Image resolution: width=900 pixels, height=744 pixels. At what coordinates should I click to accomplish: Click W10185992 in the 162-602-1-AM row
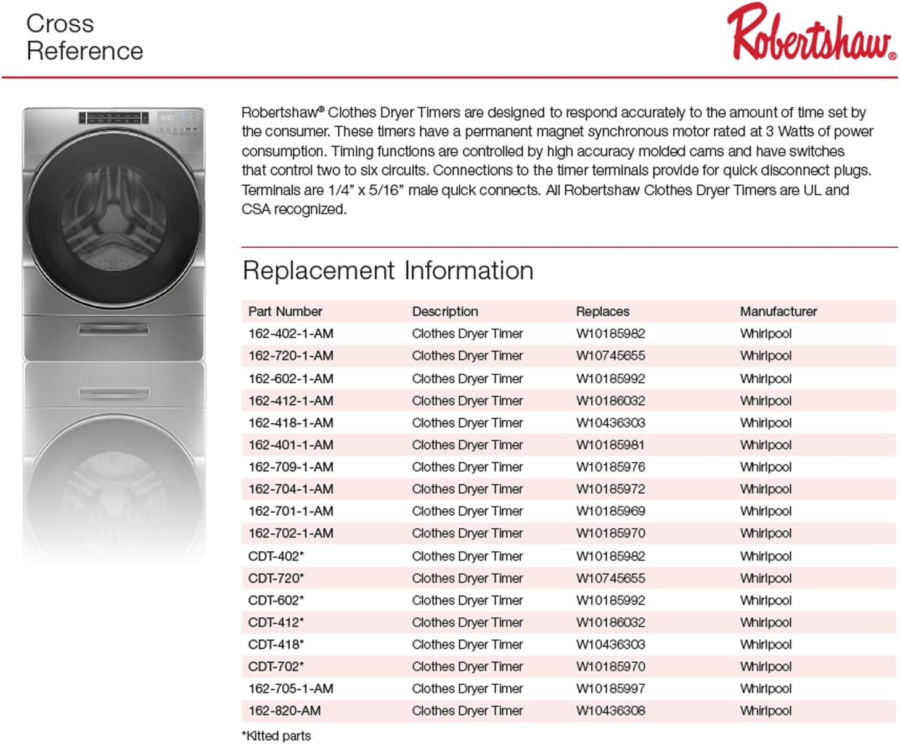coord(611,378)
